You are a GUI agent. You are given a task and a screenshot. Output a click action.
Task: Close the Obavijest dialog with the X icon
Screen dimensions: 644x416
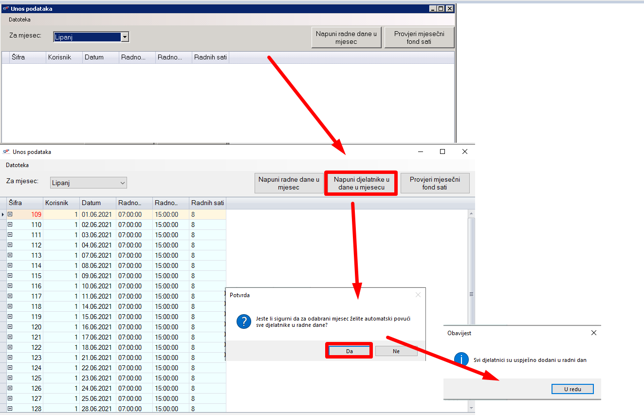(593, 333)
